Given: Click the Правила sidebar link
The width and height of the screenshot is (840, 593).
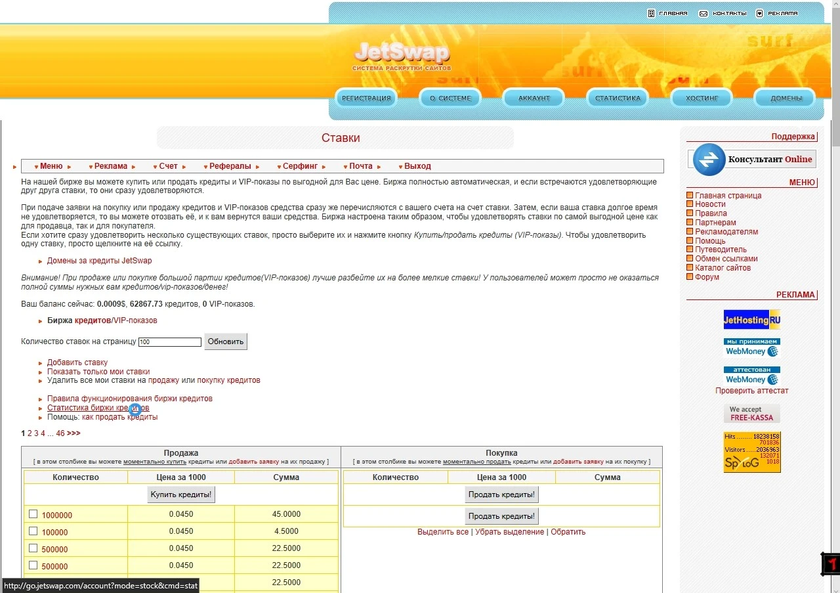Looking at the screenshot, I should click(x=711, y=213).
